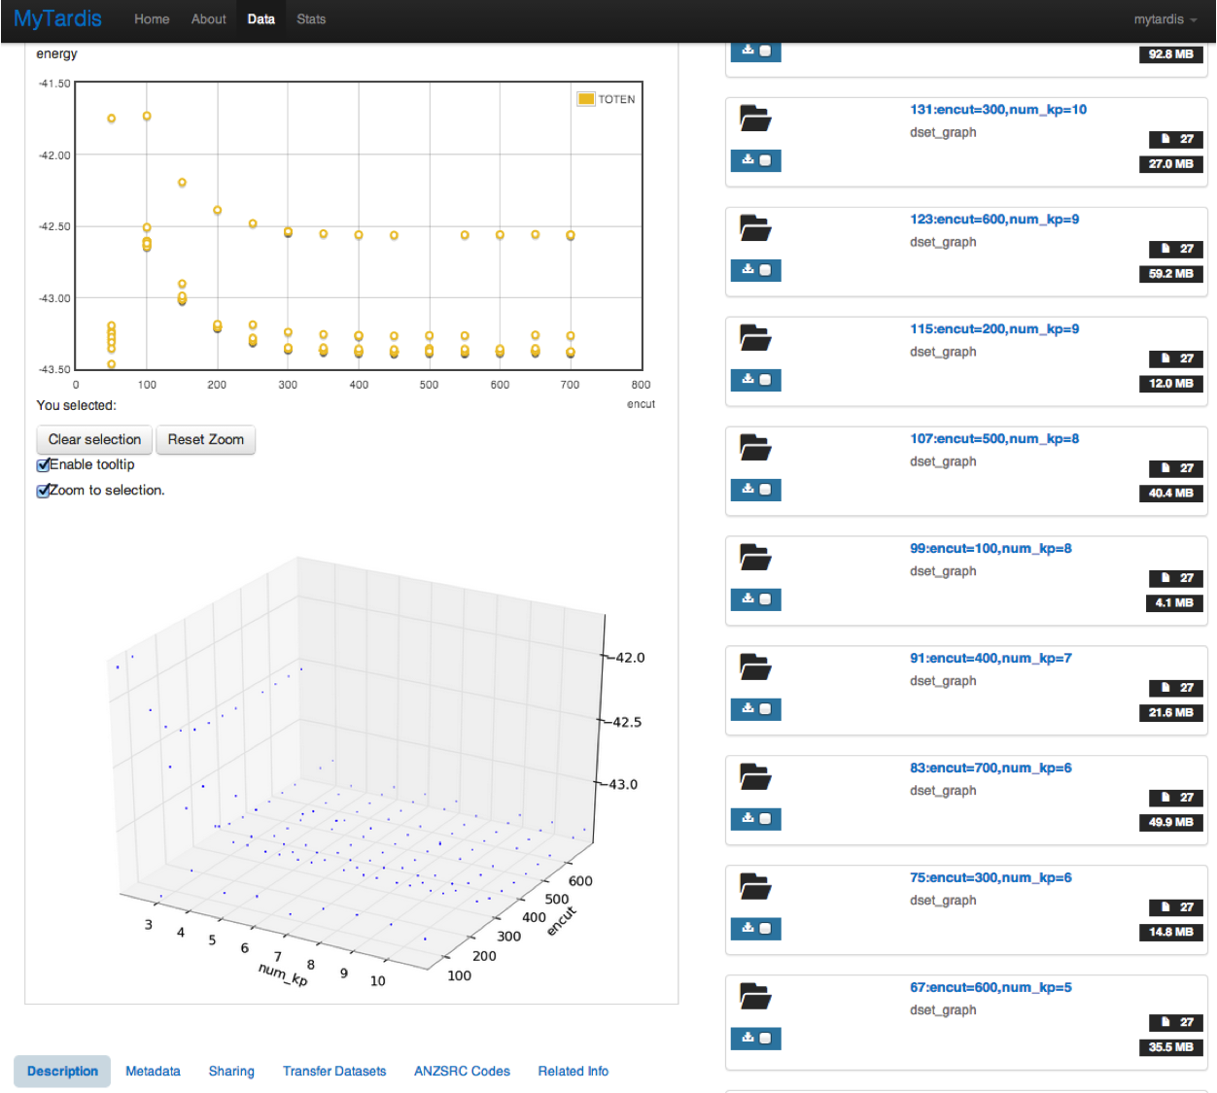Uncheck the Enable tooltip checkbox
This screenshot has width=1217, height=1093.
point(43,465)
